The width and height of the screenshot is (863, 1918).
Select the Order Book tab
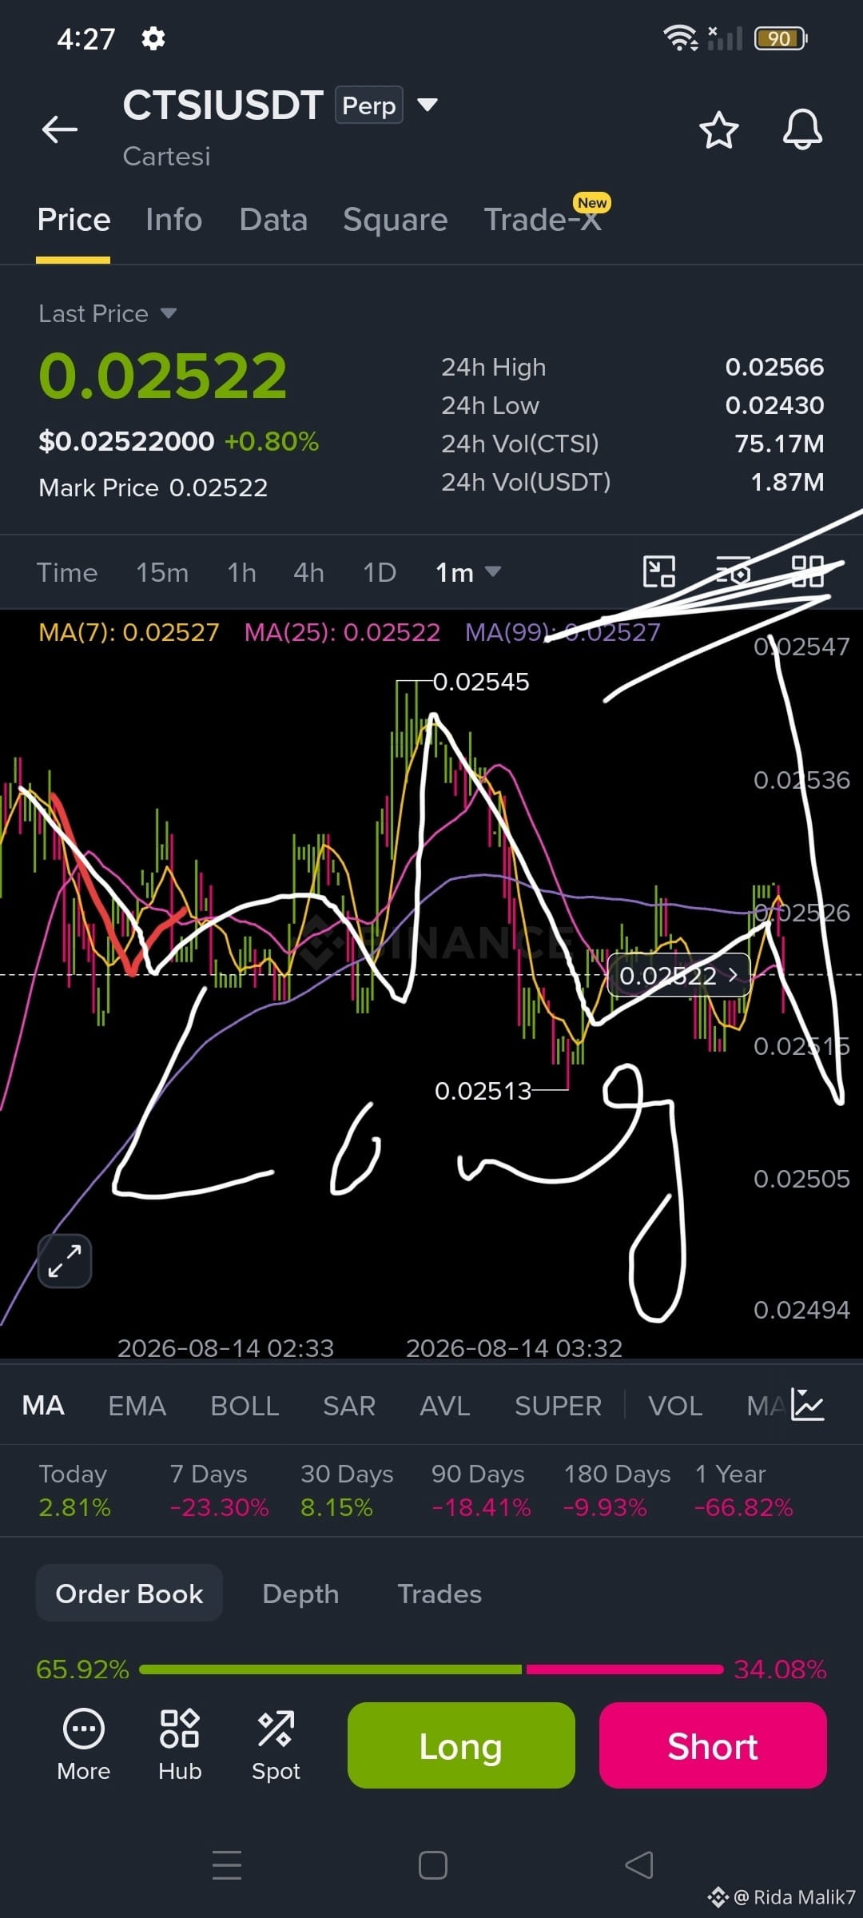[x=129, y=1594]
